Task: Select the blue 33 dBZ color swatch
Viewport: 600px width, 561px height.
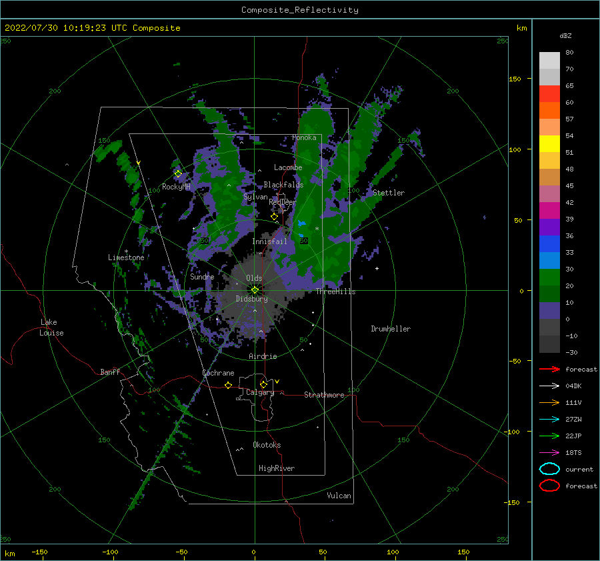Action: coord(549,244)
